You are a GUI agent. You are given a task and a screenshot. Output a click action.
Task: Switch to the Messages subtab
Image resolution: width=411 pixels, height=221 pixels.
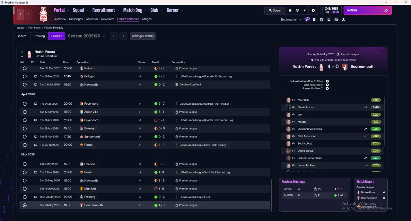pyautogui.click(x=76, y=19)
